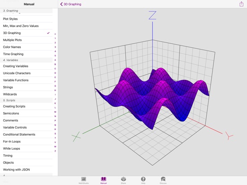
Task: Click the 5. Scripts section header
Action: point(26,101)
